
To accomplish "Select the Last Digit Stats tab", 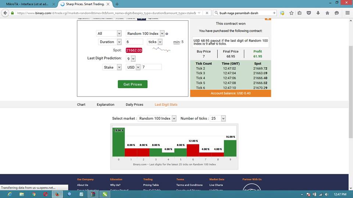I will pos(166,105).
